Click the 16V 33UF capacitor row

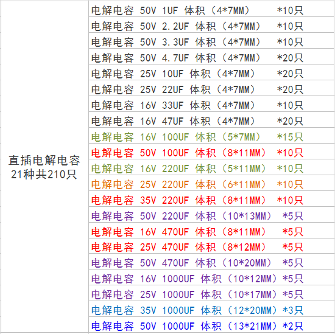212,103
